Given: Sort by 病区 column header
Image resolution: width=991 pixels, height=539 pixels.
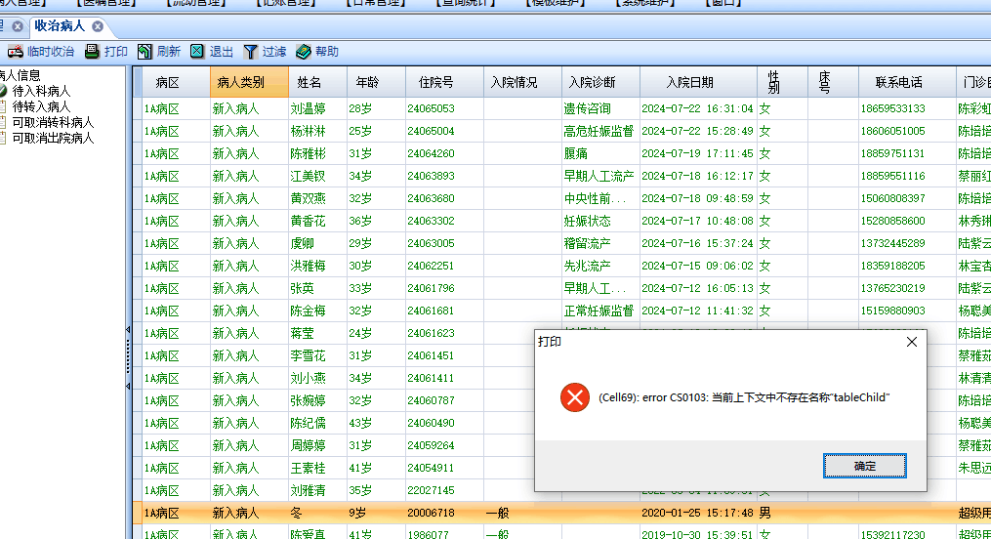Looking at the screenshot, I should coord(176,82).
